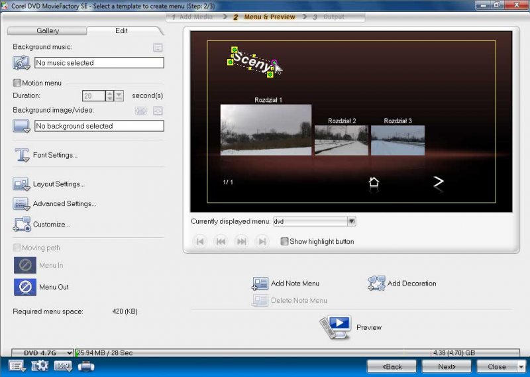
Task: Click the background image/video selection icon
Action: [22, 126]
